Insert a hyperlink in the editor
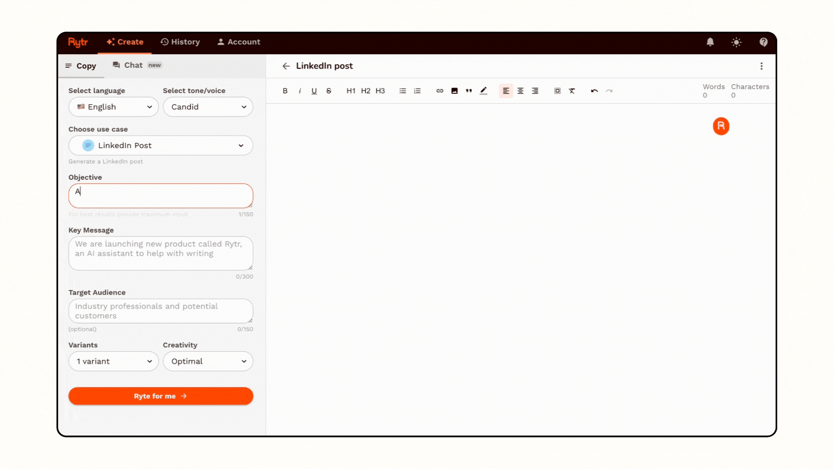834x469 pixels. coord(440,91)
